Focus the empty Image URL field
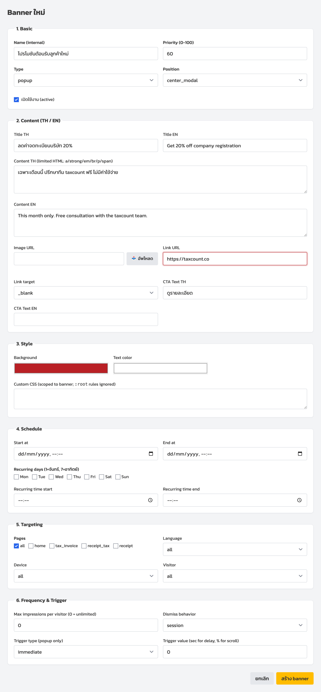 [x=69, y=259]
